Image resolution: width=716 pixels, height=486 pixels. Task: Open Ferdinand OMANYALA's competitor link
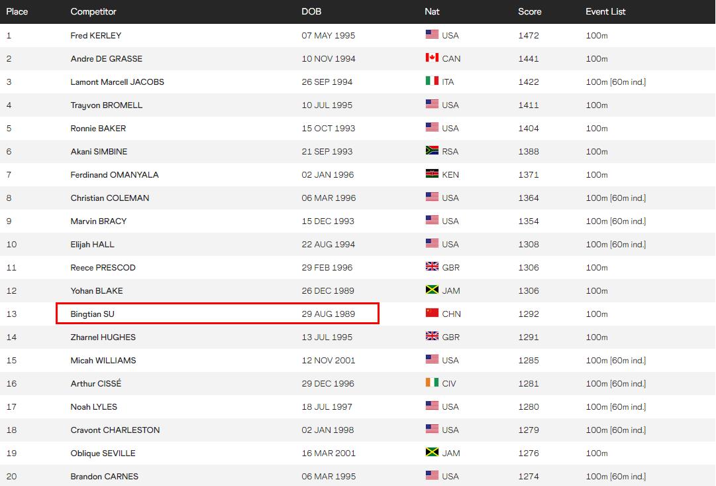click(115, 174)
